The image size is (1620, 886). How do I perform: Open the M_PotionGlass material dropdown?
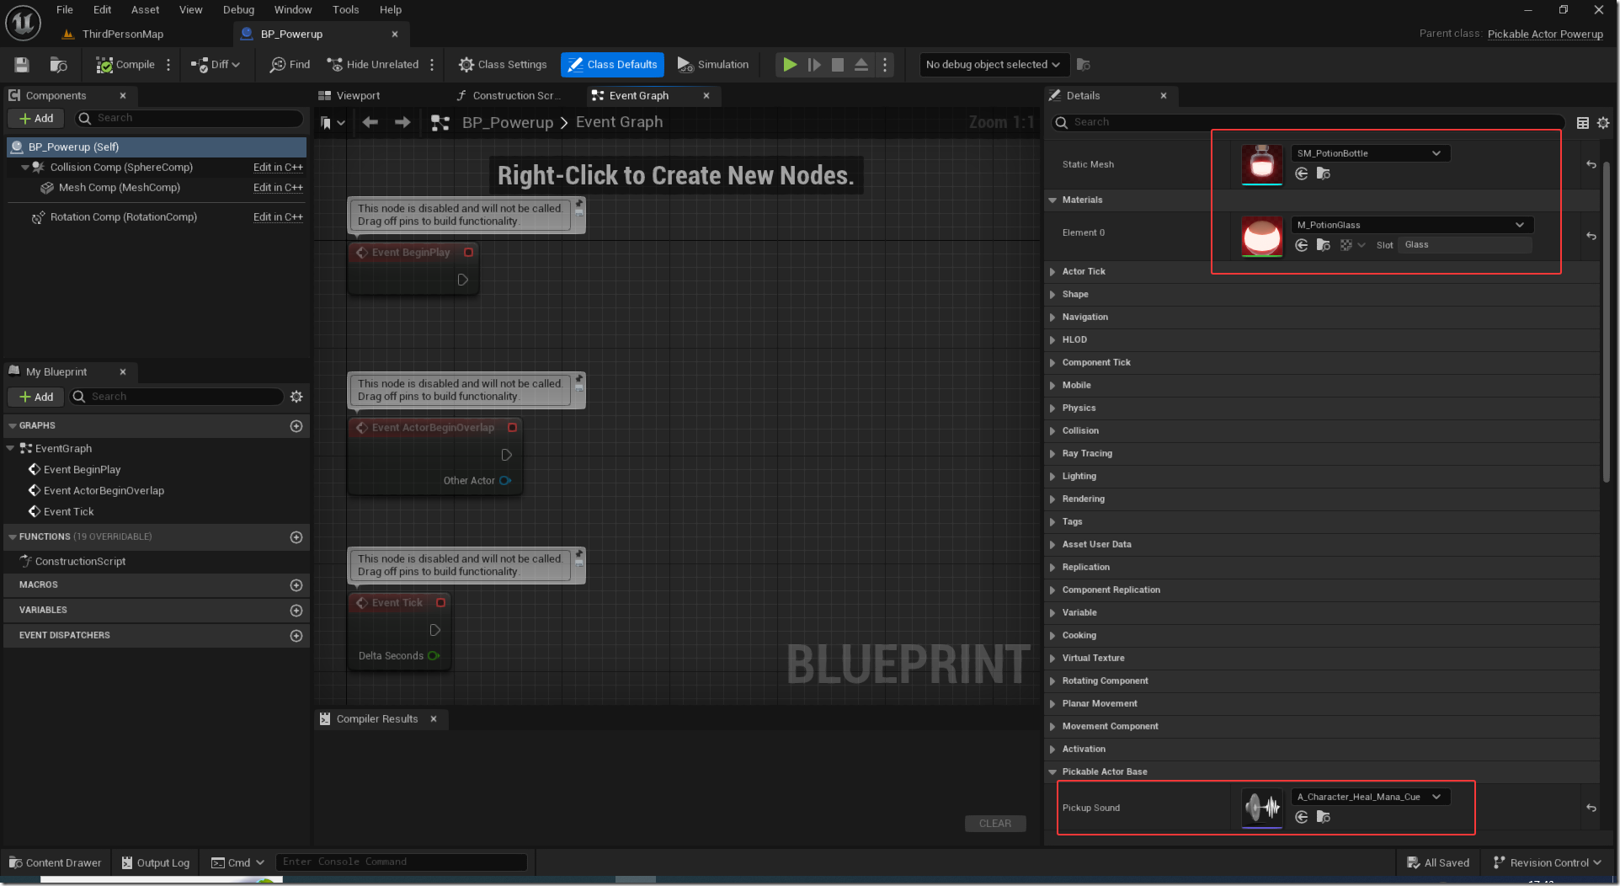[x=1412, y=225]
